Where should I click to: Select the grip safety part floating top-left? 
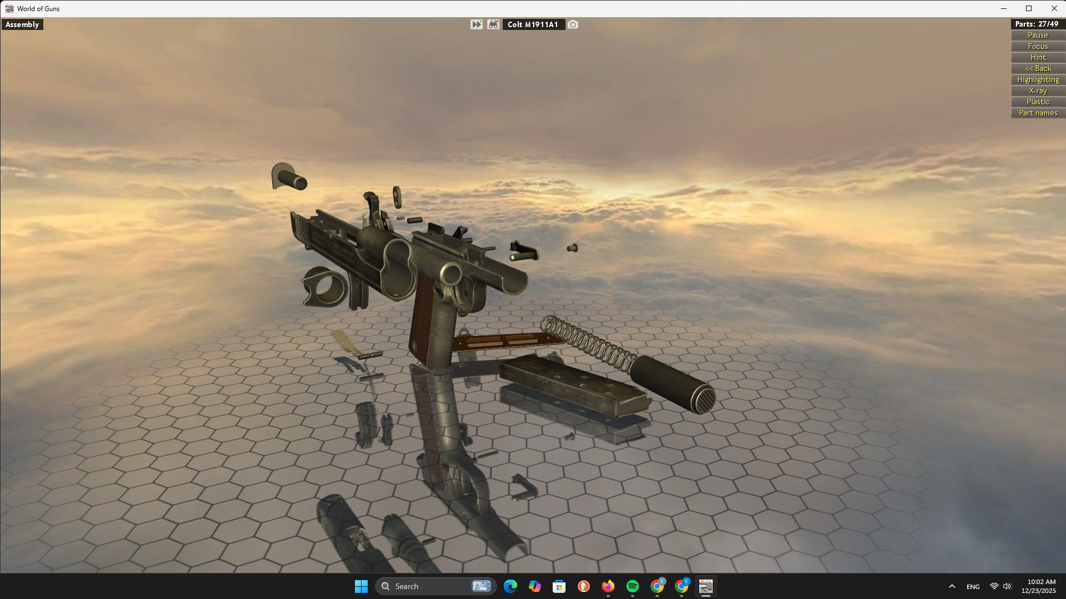click(x=288, y=176)
